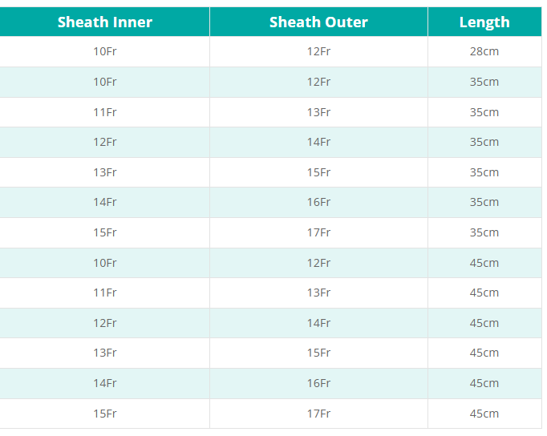The height and width of the screenshot is (436, 547).
Task: Select outer 12Fr cell in 28cm row
Action: click(x=318, y=51)
